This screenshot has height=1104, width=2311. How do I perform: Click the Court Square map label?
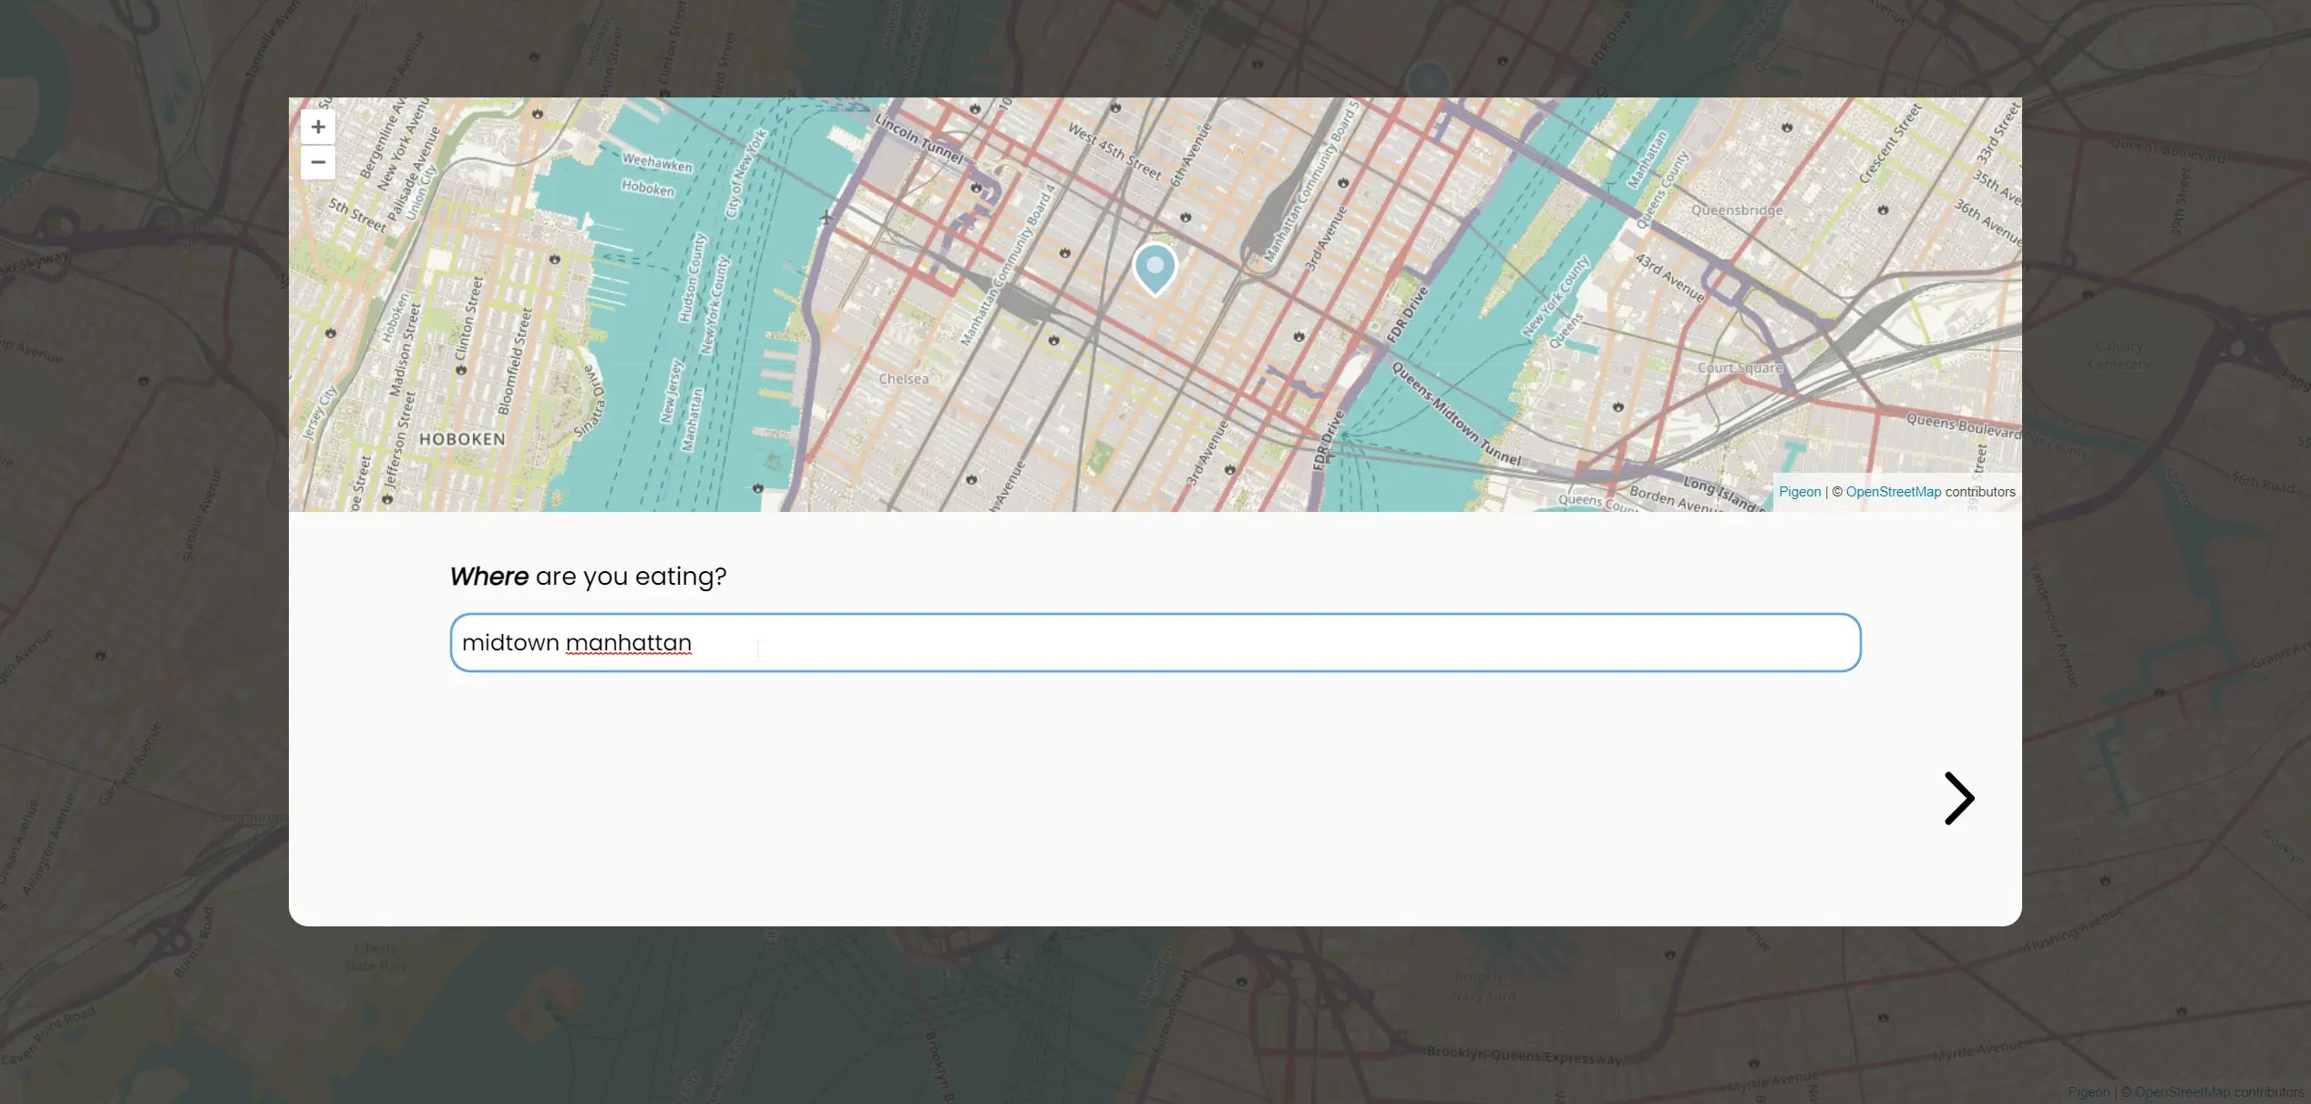[1739, 368]
